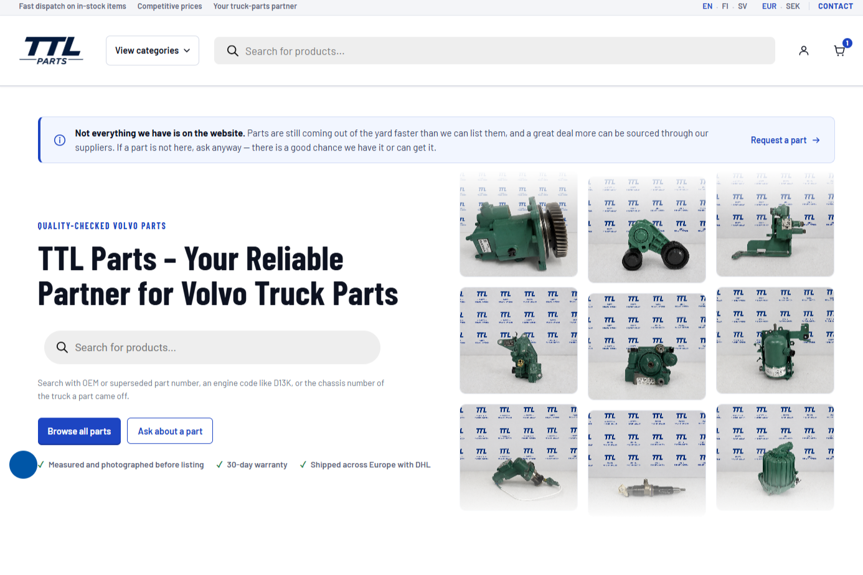Click 'Fast dispatch on in-stock items' text
863x575 pixels.
(x=72, y=6)
